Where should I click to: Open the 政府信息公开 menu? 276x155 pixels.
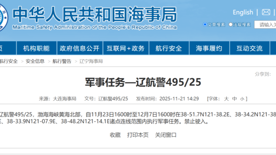coord(80,48)
